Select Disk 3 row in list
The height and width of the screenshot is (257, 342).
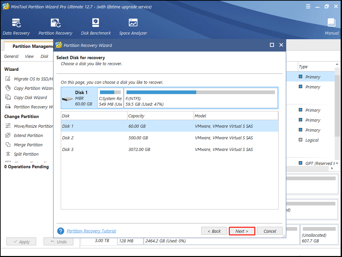point(170,149)
